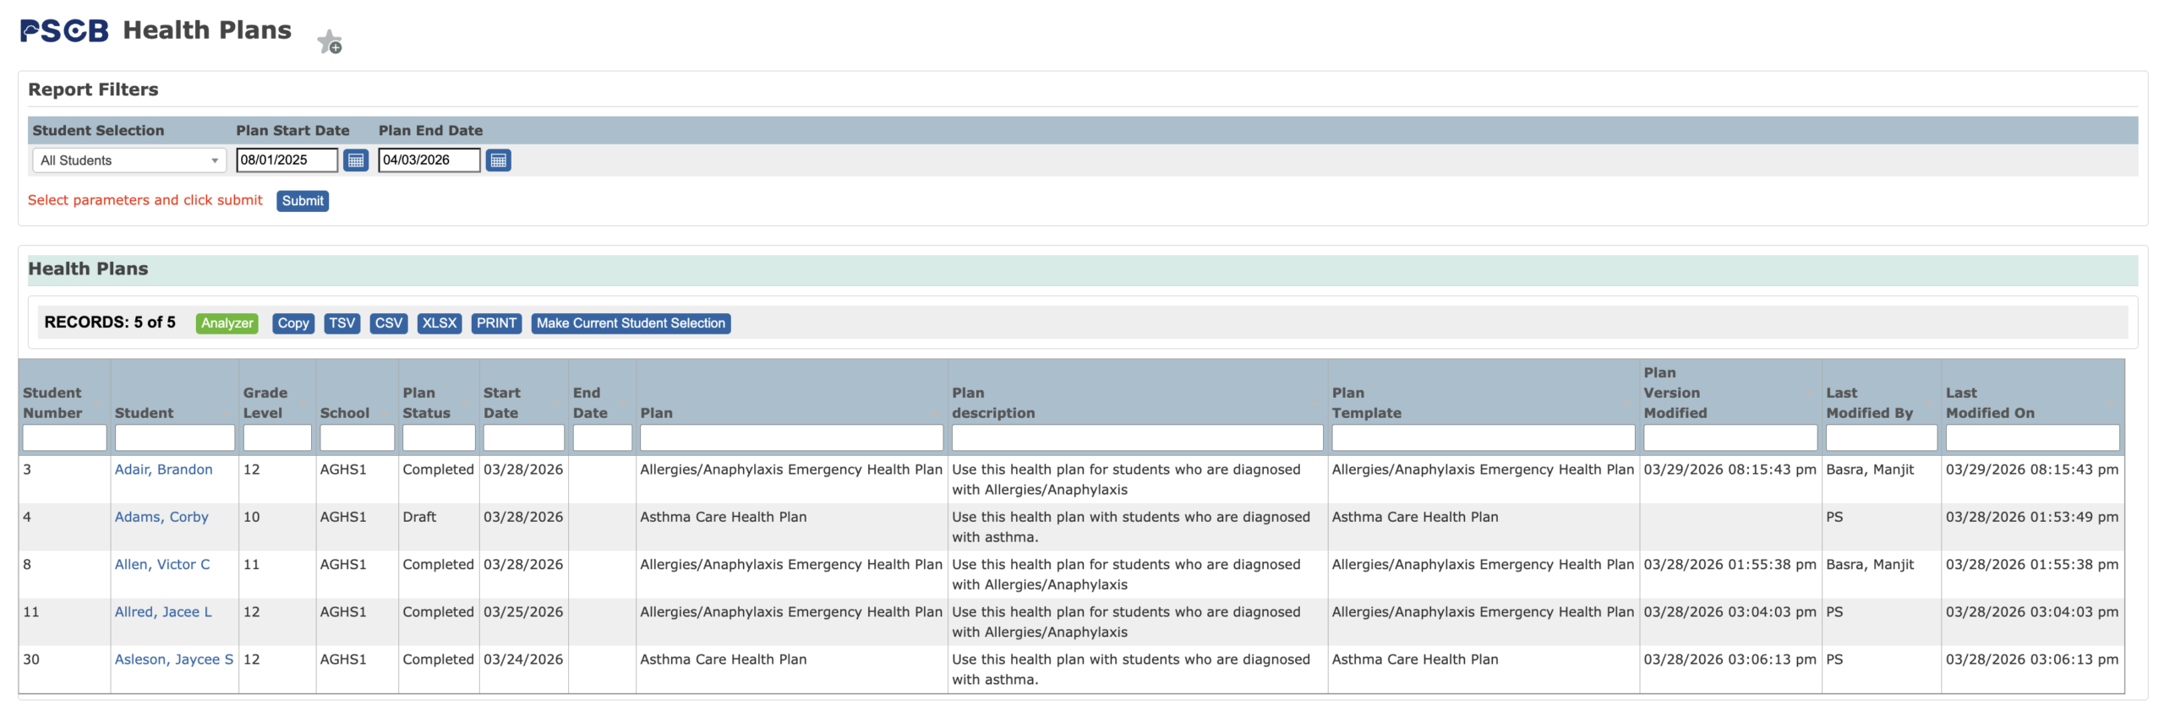Viewport: 2164px width, 711px height.
Task: Filter by Student Number input box
Action: pos(65,437)
